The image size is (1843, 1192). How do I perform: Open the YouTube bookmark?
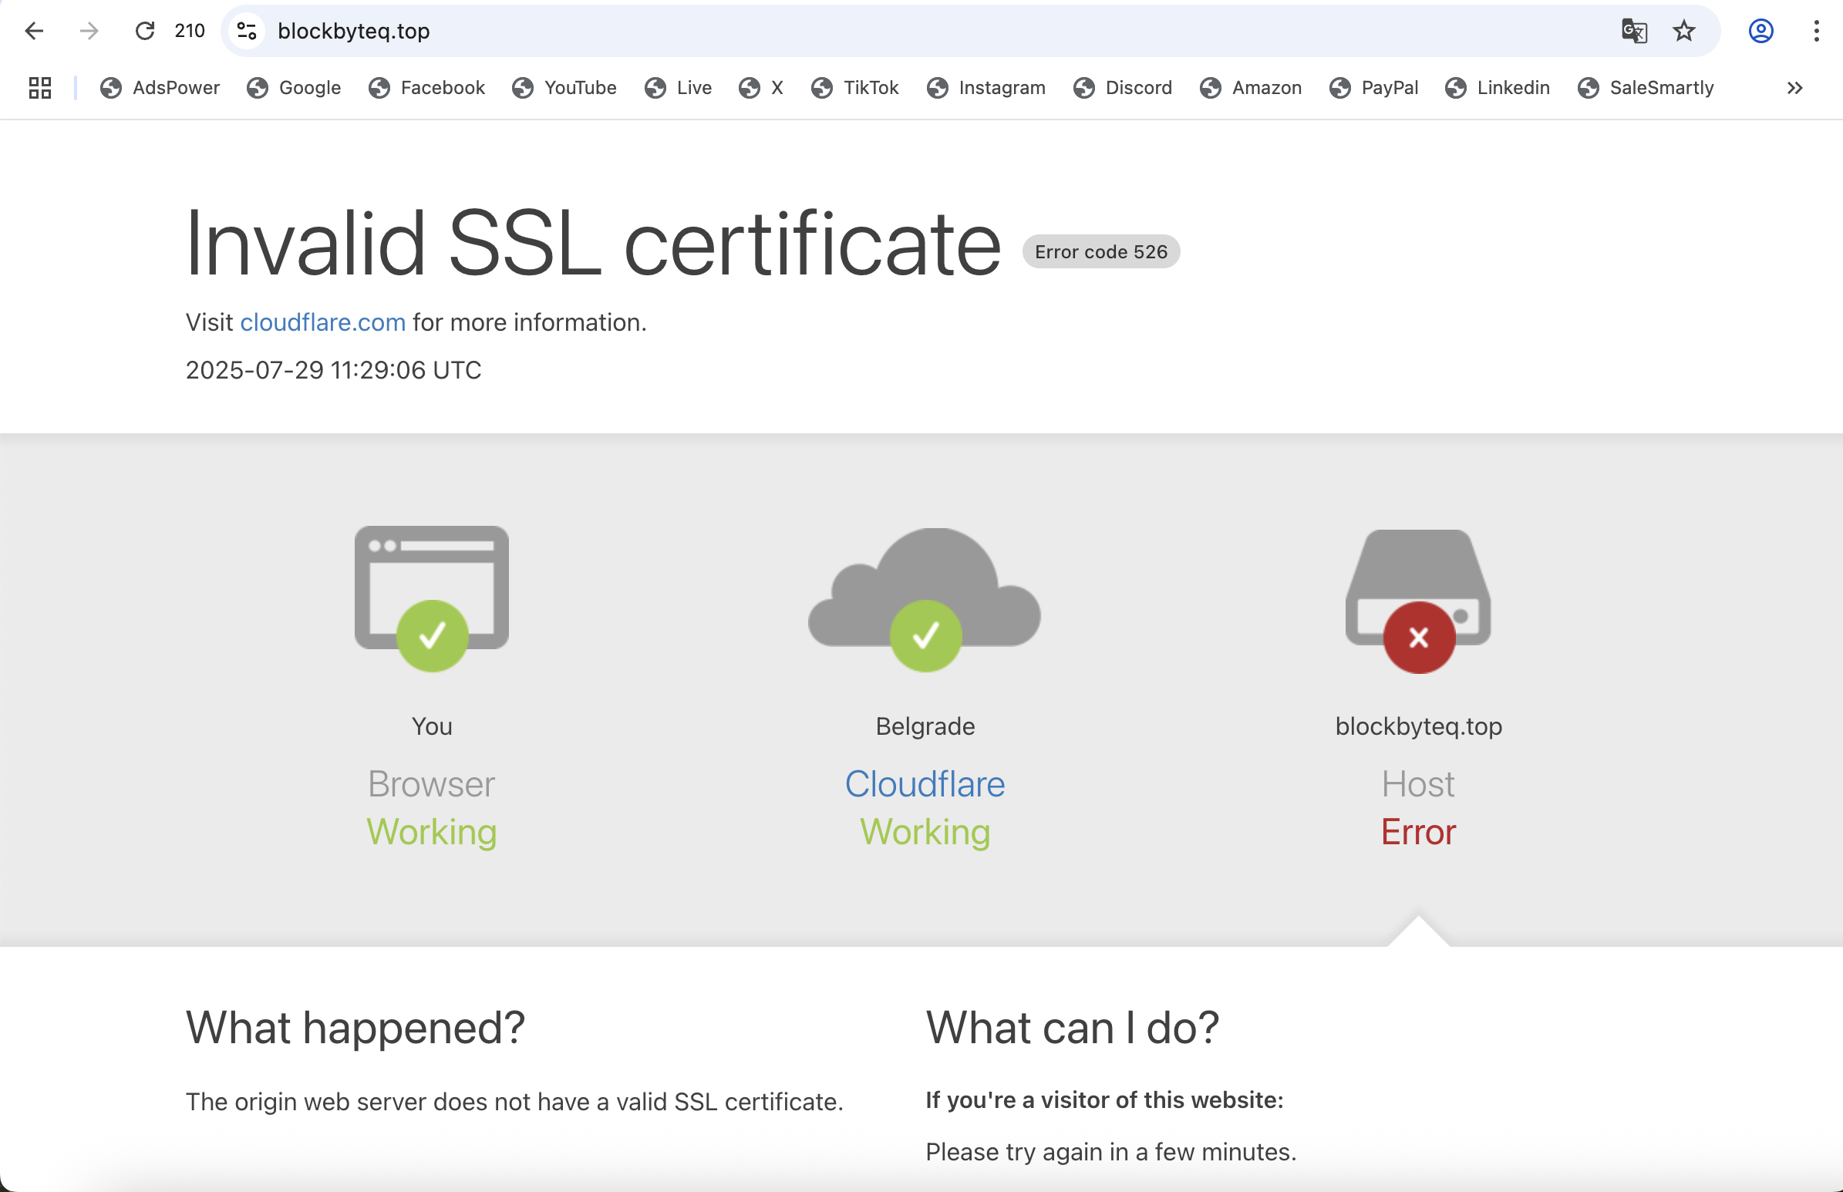564,88
